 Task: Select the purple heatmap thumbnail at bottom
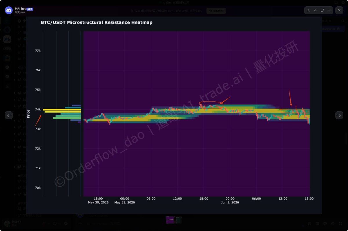click(x=170, y=220)
